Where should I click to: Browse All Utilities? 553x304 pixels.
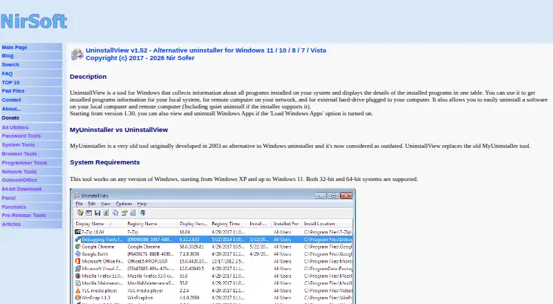click(15, 127)
